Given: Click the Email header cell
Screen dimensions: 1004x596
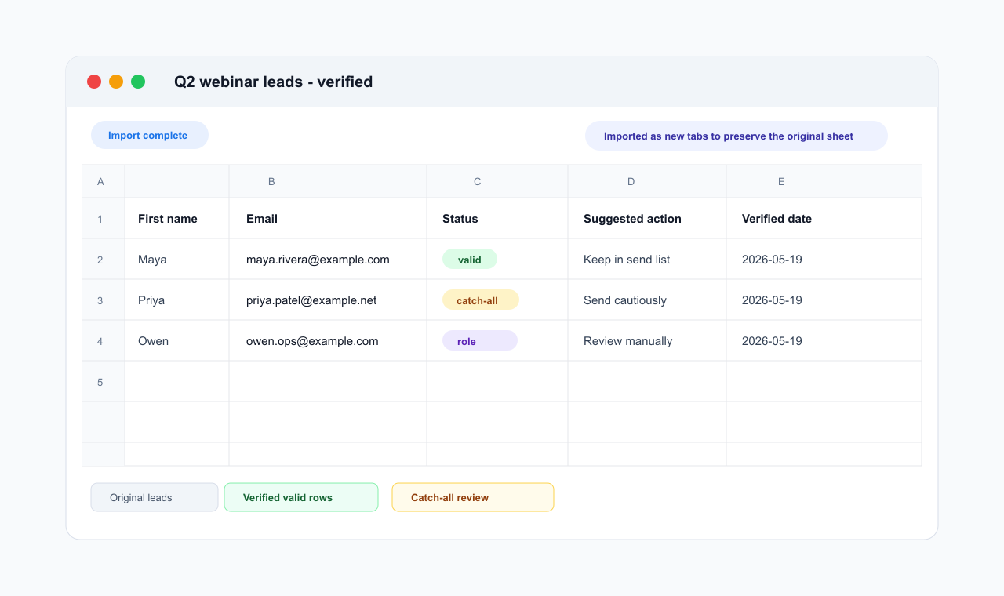Looking at the screenshot, I should (328, 219).
